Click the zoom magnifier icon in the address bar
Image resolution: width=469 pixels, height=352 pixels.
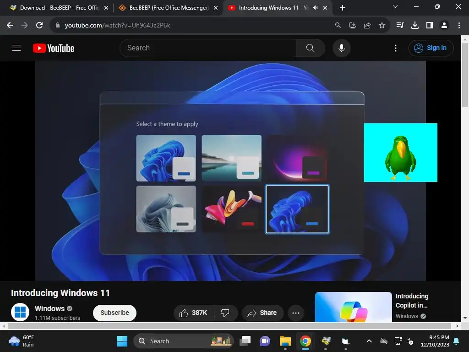(338, 26)
